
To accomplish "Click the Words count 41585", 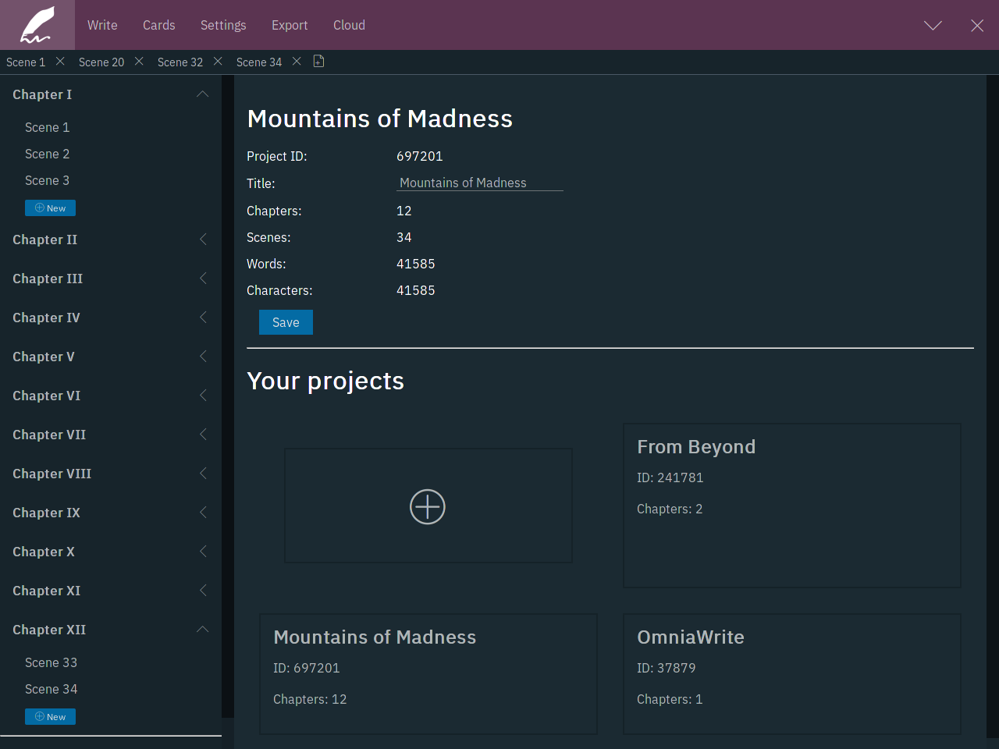I will (x=416, y=264).
